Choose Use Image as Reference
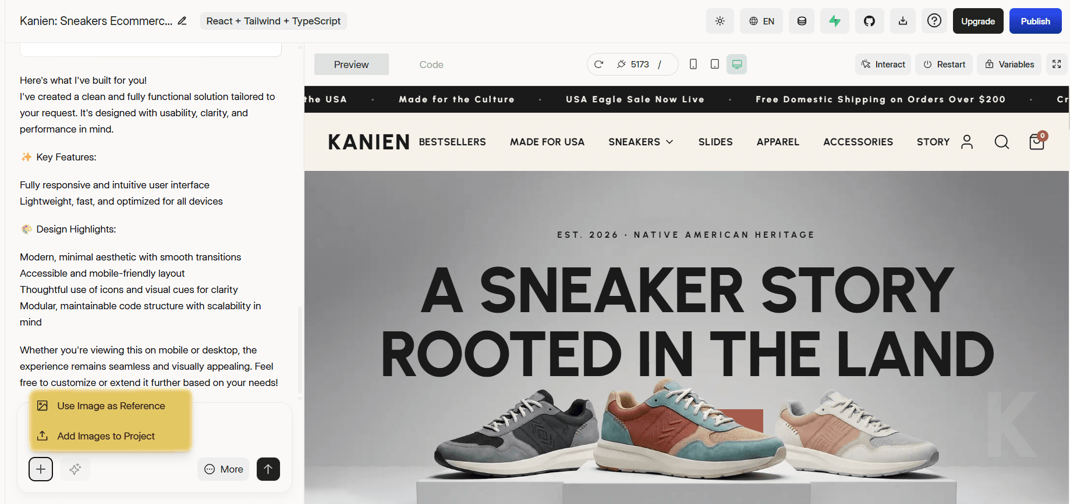Screen dimensions: 1070x504 point(110,406)
